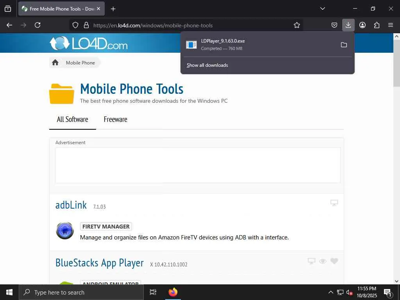Click the FIRETV MANAGER tag

[106, 227]
